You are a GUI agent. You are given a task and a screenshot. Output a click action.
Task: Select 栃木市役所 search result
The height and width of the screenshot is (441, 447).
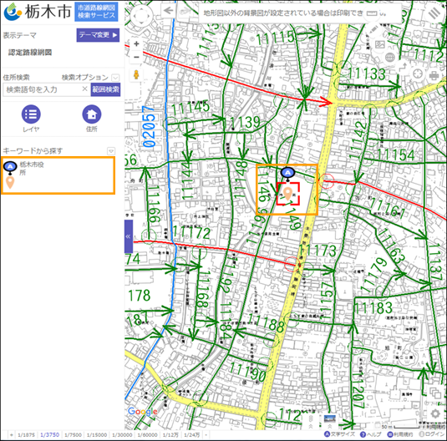58,175
